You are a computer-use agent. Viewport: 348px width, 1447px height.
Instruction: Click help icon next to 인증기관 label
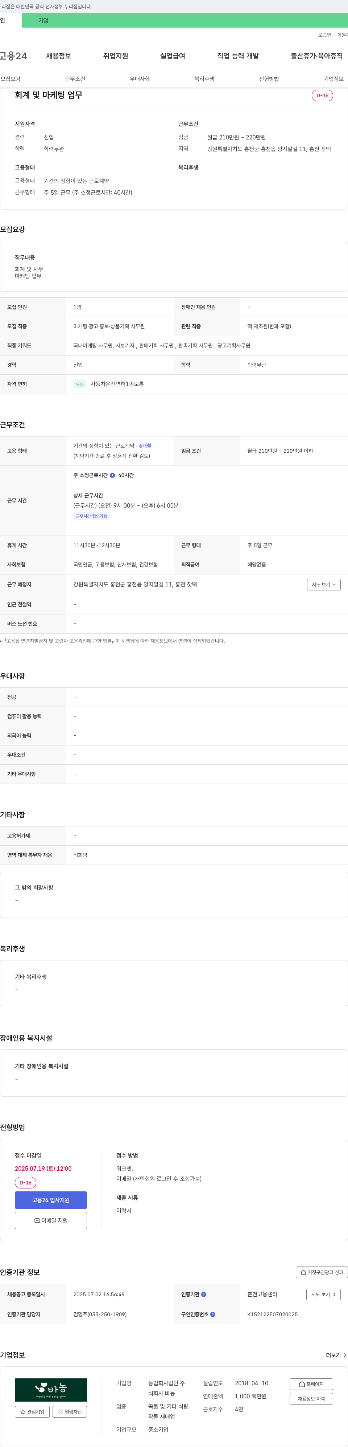[204, 1294]
